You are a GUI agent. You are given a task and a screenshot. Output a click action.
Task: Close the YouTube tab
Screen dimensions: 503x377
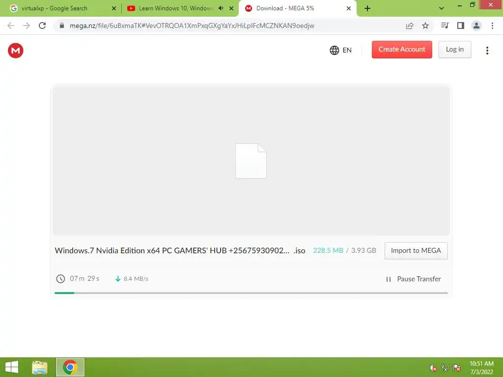[x=231, y=8]
